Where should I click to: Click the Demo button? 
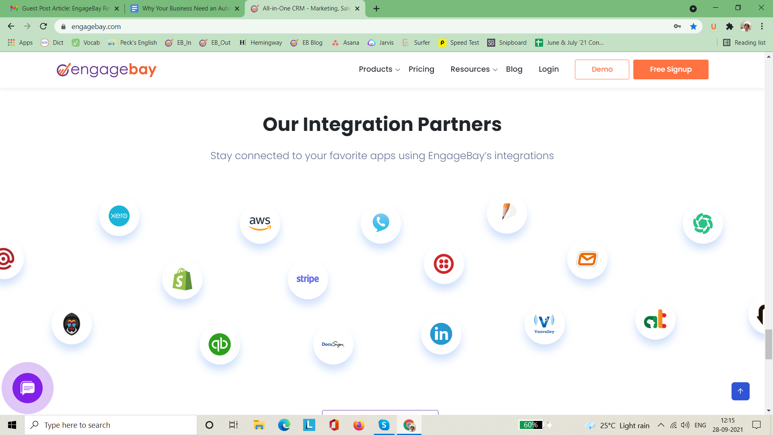602,69
